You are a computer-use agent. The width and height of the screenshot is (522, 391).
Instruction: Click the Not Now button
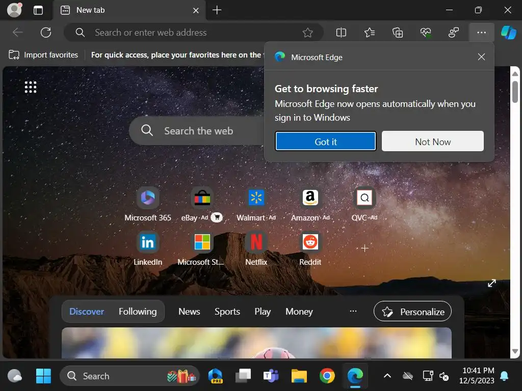433,142
